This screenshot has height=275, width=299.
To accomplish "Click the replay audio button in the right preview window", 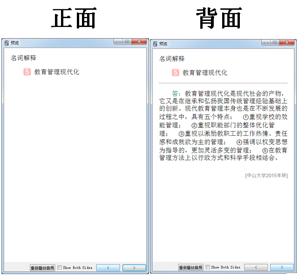I will 190,268.
